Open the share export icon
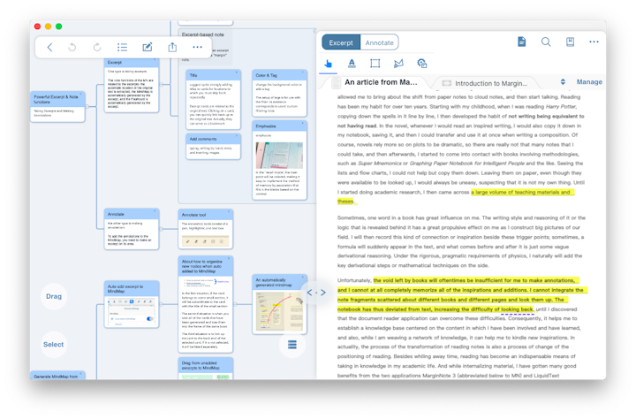636x419 pixels. click(x=172, y=47)
